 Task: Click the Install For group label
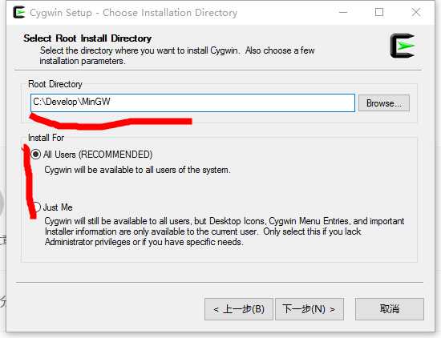point(47,138)
